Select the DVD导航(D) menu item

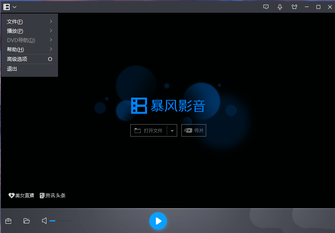(30, 40)
